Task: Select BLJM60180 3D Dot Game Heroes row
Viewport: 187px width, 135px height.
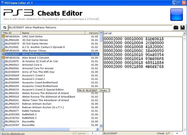Action: click(50, 40)
